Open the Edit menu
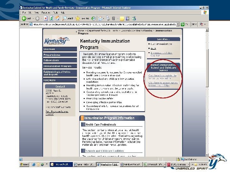 point(30,12)
